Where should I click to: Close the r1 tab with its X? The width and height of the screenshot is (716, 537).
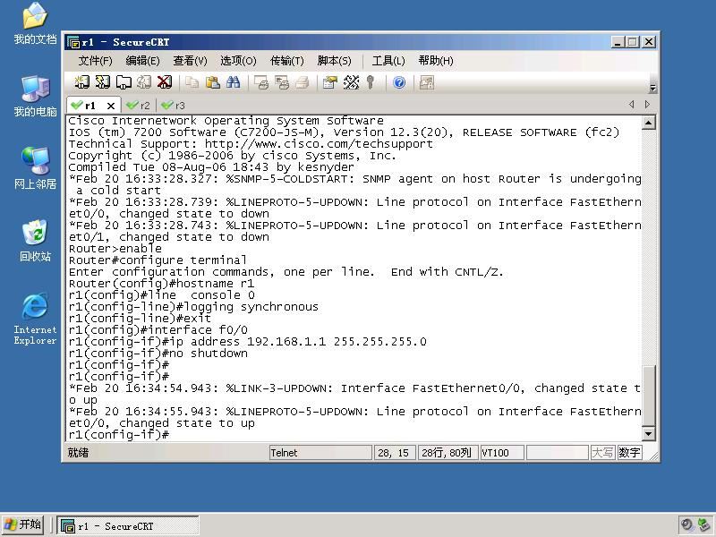tap(110, 106)
